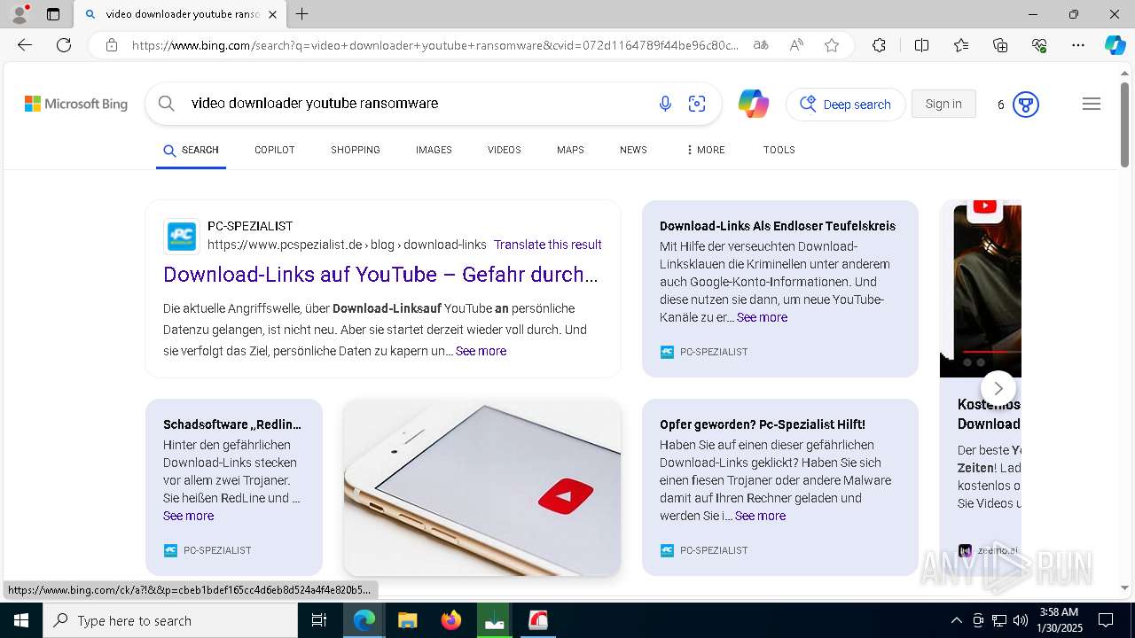1135x638 pixels.
Task: View site information lock icon
Action: (112, 45)
